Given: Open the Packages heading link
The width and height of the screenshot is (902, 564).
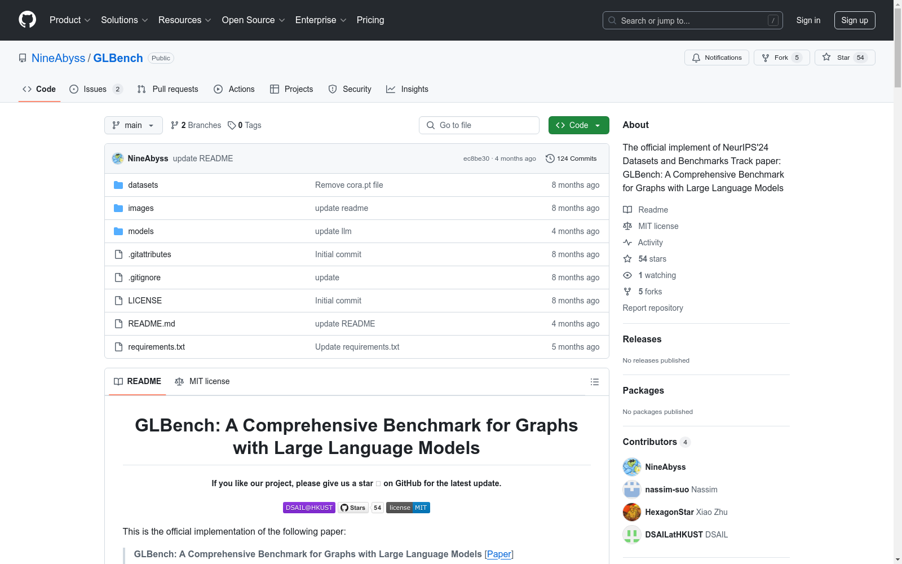Looking at the screenshot, I should pyautogui.click(x=643, y=390).
